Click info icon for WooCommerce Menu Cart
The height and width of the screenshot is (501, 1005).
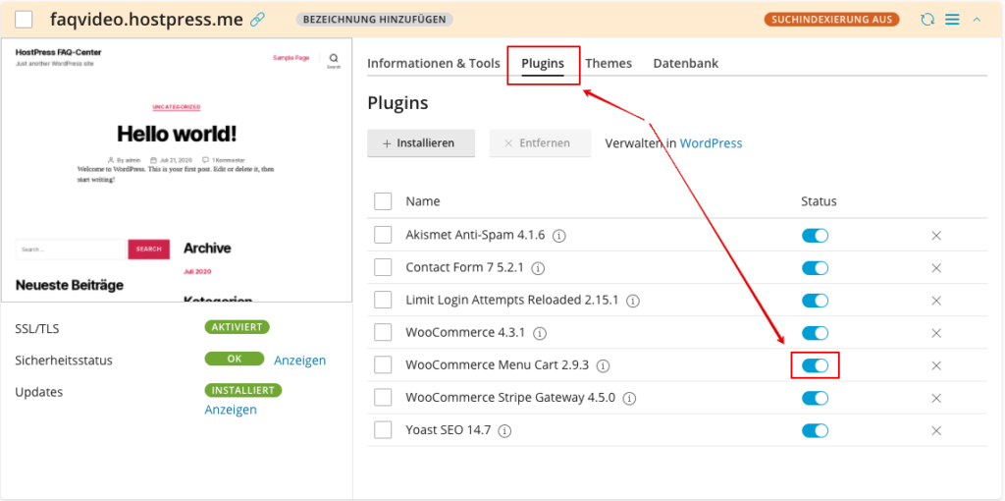point(603,365)
